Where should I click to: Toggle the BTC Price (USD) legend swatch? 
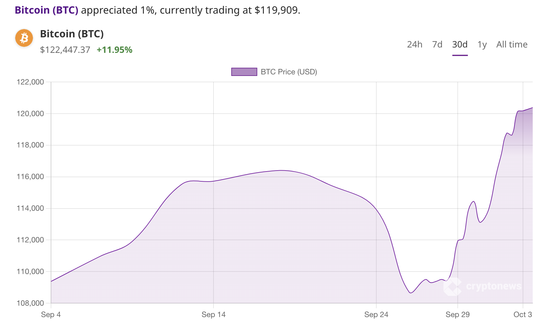[244, 72]
